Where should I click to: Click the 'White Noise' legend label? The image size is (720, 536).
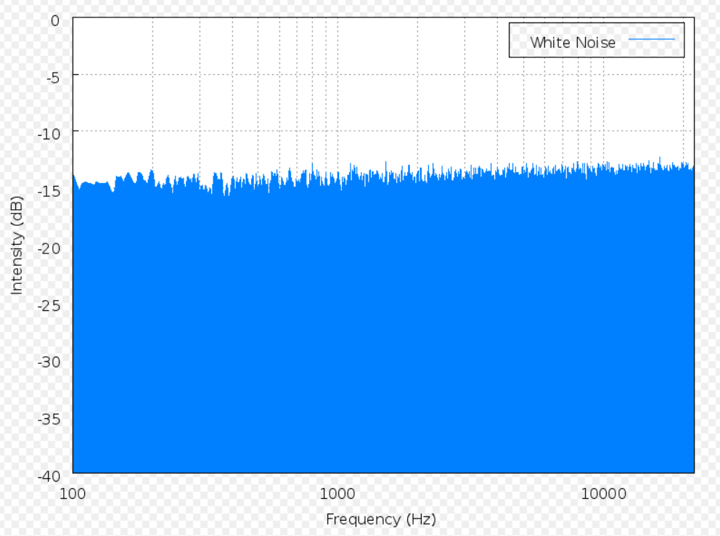(x=573, y=43)
